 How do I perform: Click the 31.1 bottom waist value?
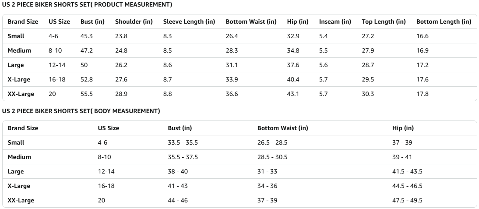pyautogui.click(x=232, y=65)
